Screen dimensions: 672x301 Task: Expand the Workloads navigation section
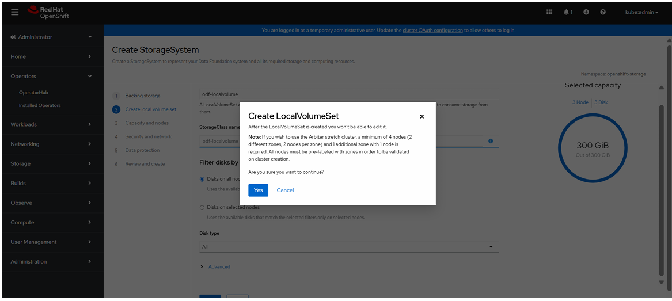tap(52, 124)
